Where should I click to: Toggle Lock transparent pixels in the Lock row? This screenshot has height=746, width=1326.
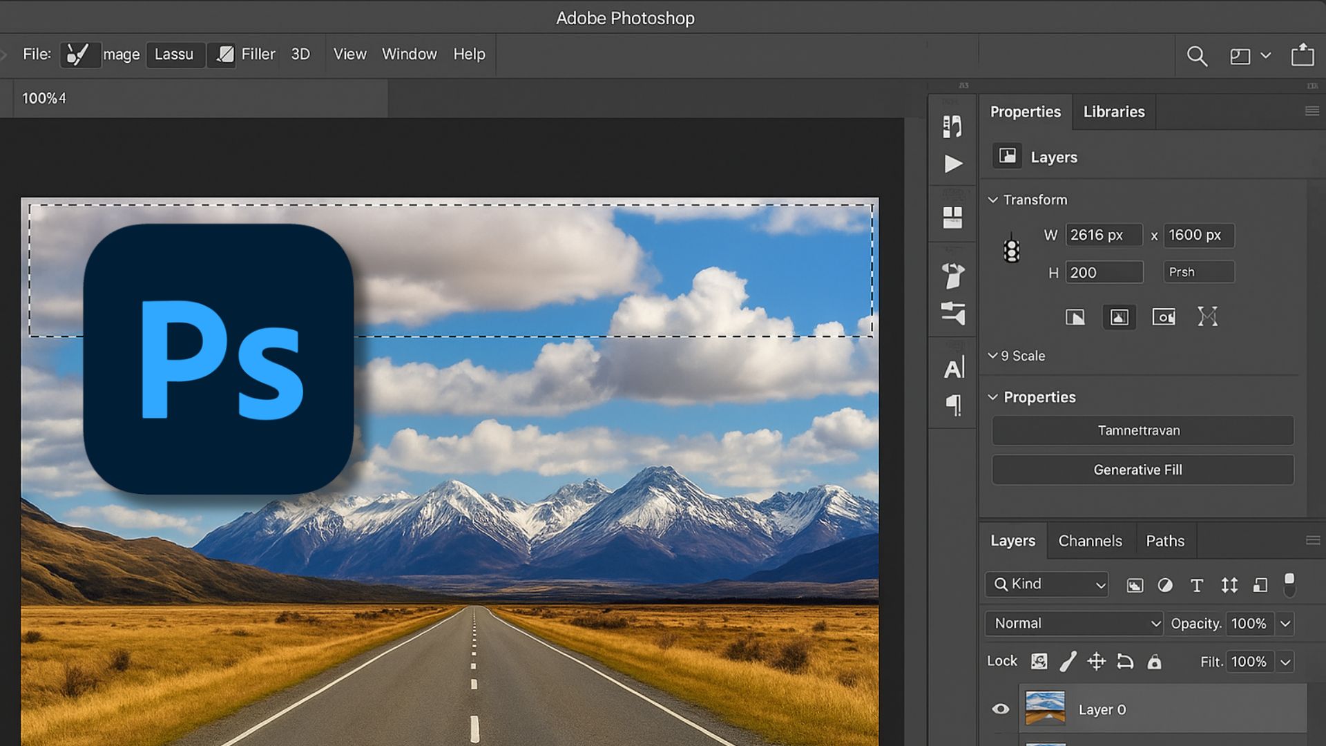1038,661
